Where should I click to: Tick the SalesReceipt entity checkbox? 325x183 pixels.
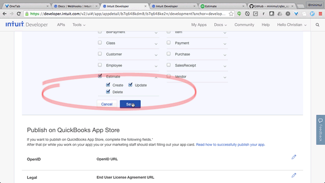169,65
